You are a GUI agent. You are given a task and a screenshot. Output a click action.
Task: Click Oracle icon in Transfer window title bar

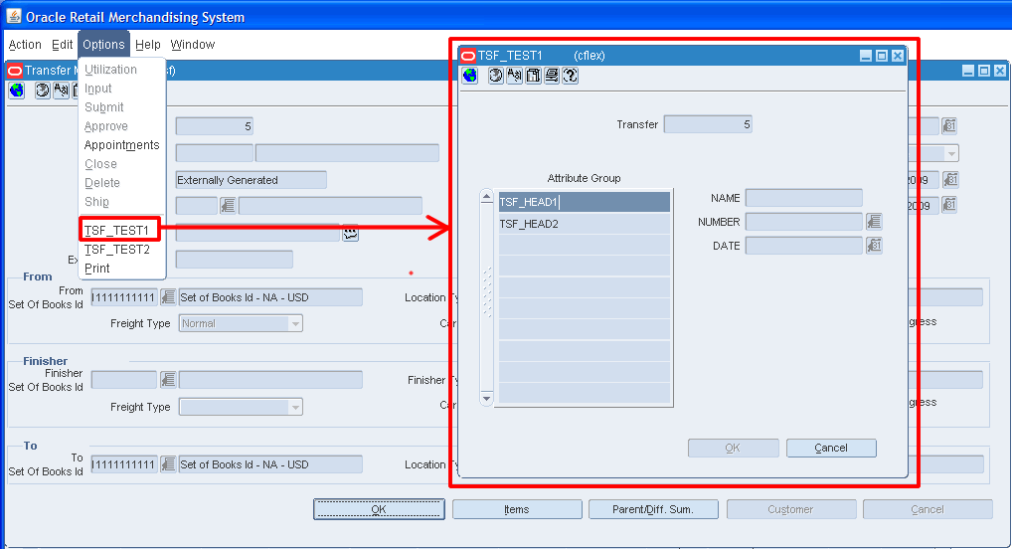coord(15,71)
